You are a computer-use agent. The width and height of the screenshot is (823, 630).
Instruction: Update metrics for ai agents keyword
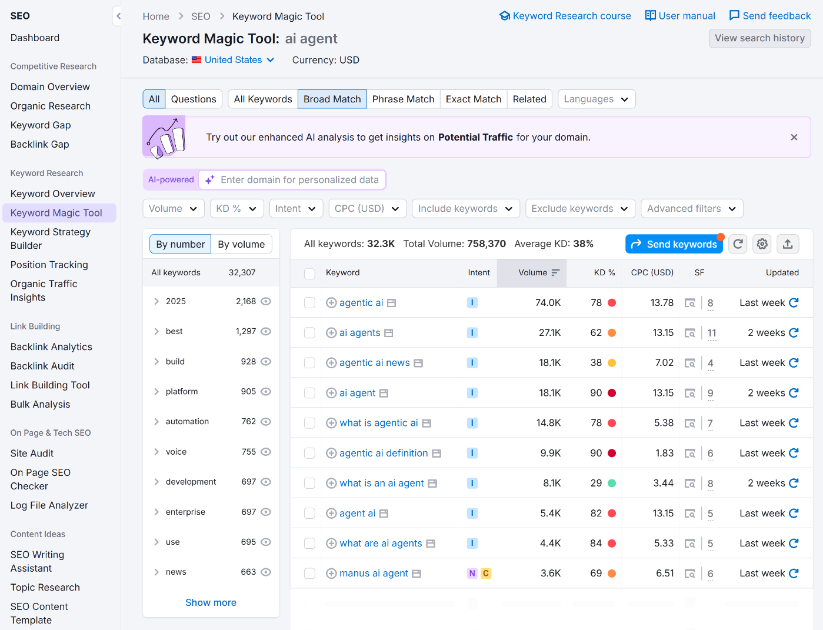(x=794, y=332)
